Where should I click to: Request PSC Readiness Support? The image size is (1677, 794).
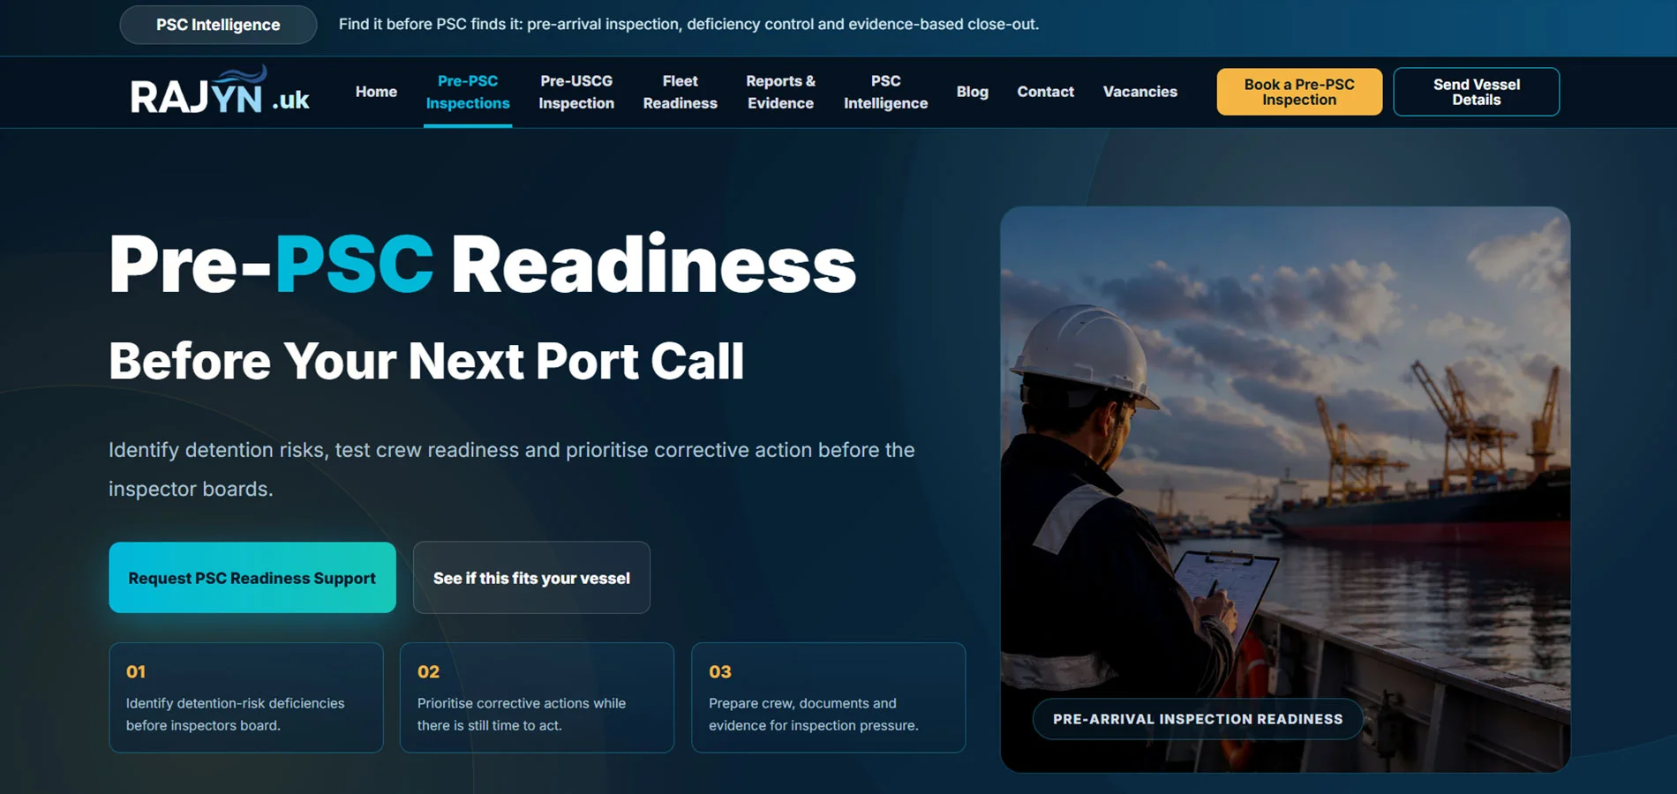252,578
